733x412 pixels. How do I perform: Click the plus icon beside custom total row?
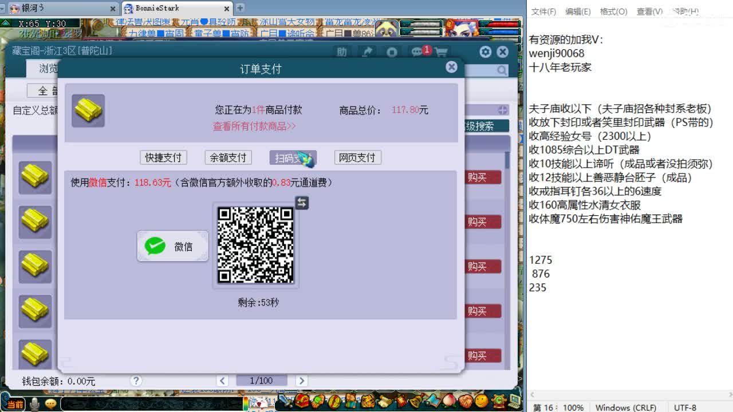(x=502, y=110)
